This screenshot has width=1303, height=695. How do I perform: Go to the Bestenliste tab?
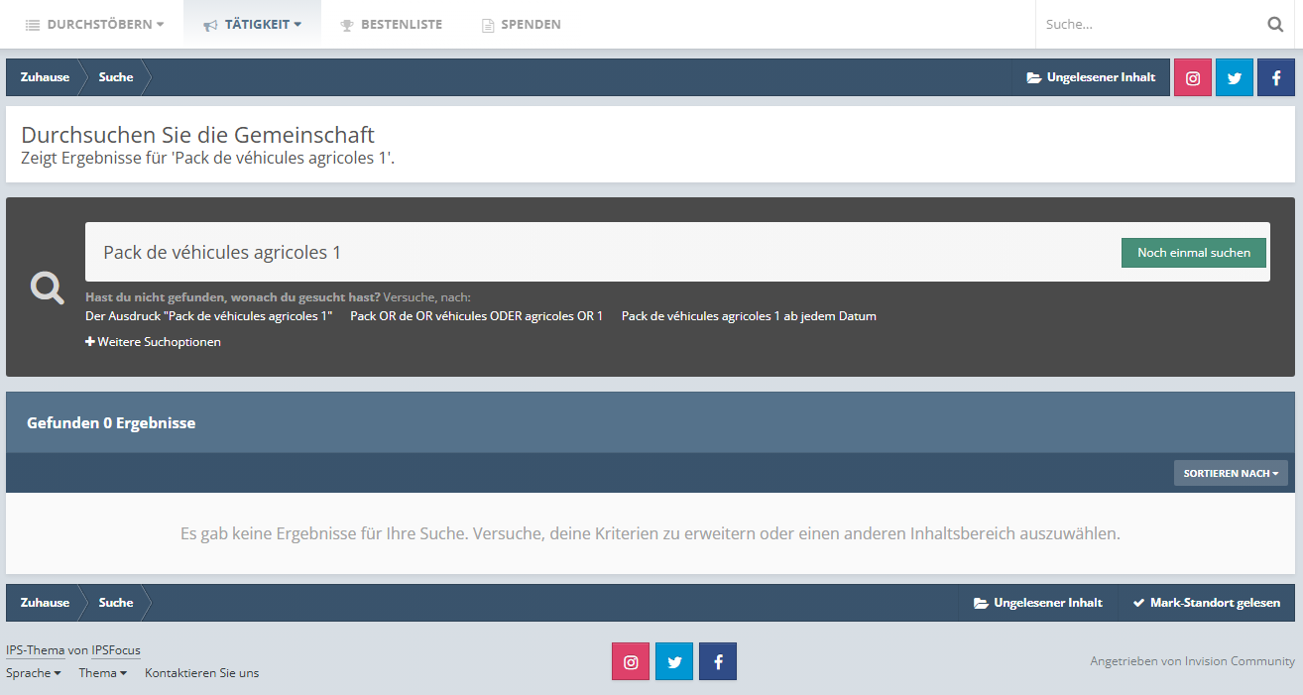point(391,24)
